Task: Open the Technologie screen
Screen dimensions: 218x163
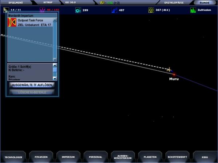Action: 13,157
